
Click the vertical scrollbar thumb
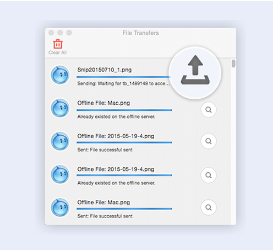[x=233, y=63]
